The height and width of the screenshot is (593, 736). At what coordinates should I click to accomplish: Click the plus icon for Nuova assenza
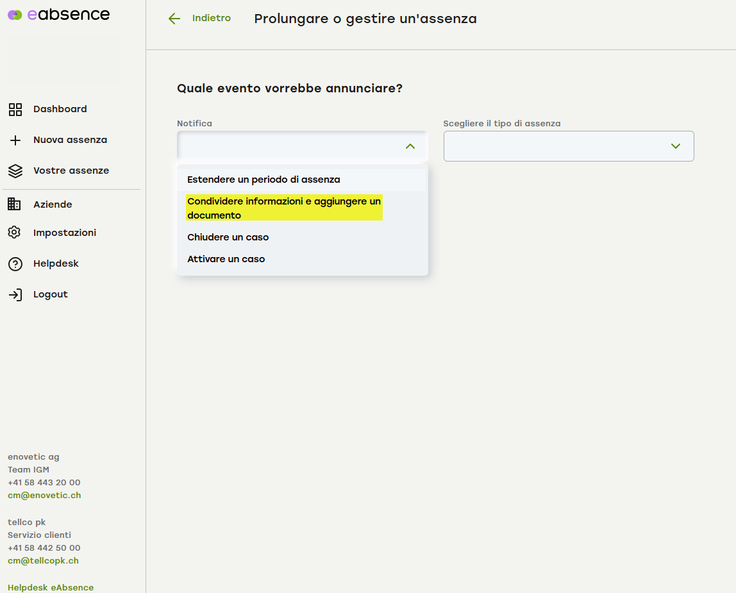(x=15, y=140)
